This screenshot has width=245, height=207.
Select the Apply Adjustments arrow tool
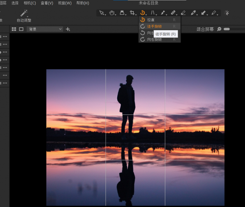[x=204, y=13]
